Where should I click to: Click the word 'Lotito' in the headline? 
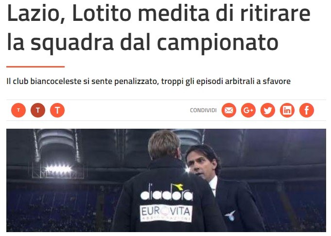click(102, 14)
